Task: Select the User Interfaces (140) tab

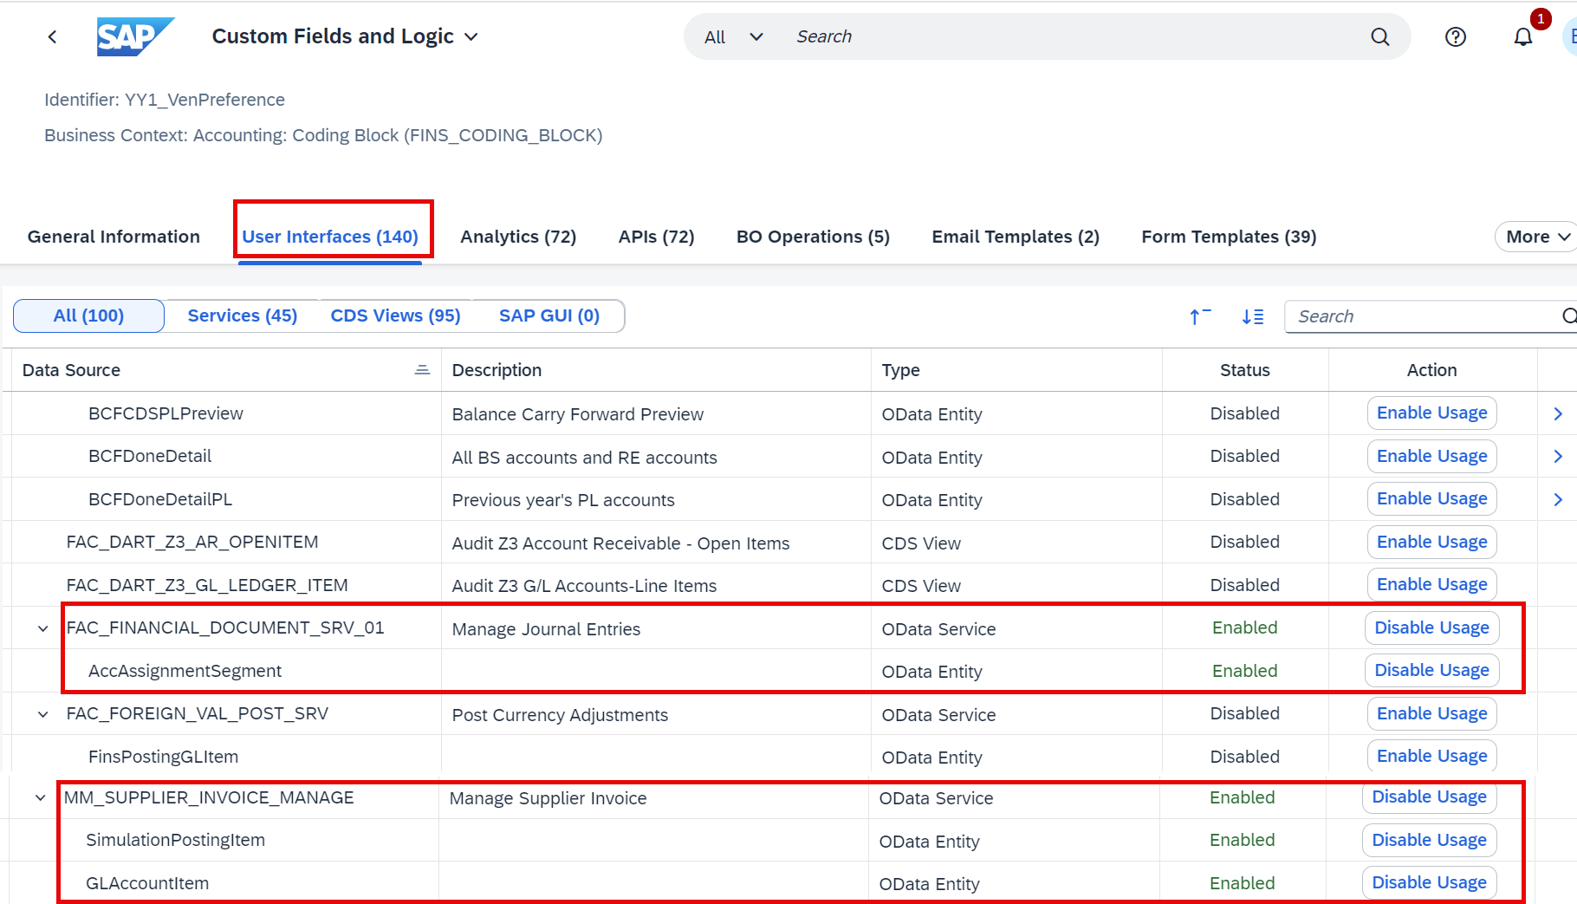Action: point(330,237)
